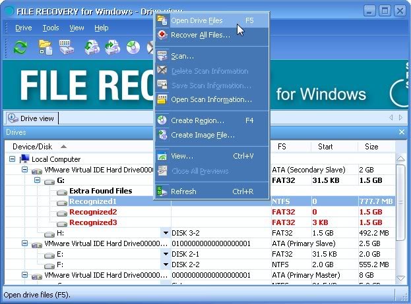Choose Scan... from the context menu

pyautogui.click(x=212, y=56)
